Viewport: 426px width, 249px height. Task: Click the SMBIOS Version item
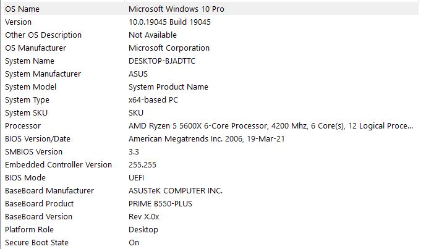pyautogui.click(x=33, y=151)
